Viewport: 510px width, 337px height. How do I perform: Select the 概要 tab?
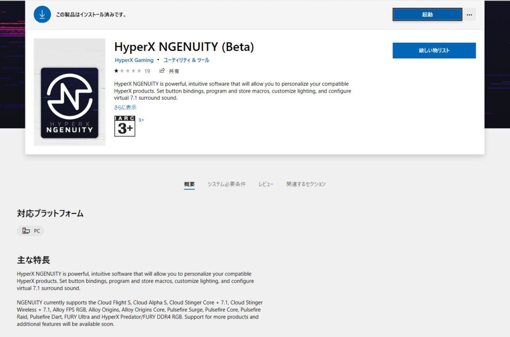pos(189,184)
